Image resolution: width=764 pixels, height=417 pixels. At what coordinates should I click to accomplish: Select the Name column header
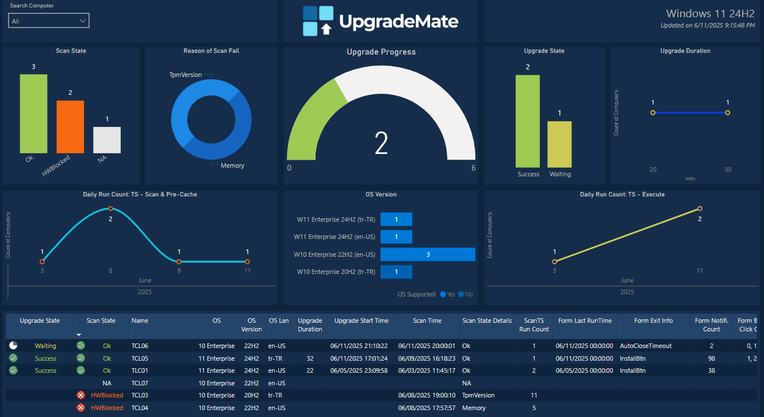tap(140, 321)
